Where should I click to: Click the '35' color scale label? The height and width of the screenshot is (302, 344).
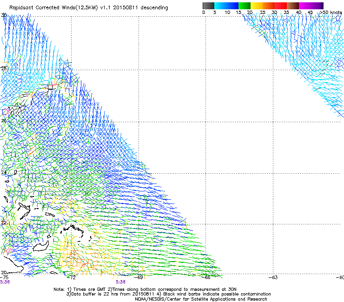286,13
